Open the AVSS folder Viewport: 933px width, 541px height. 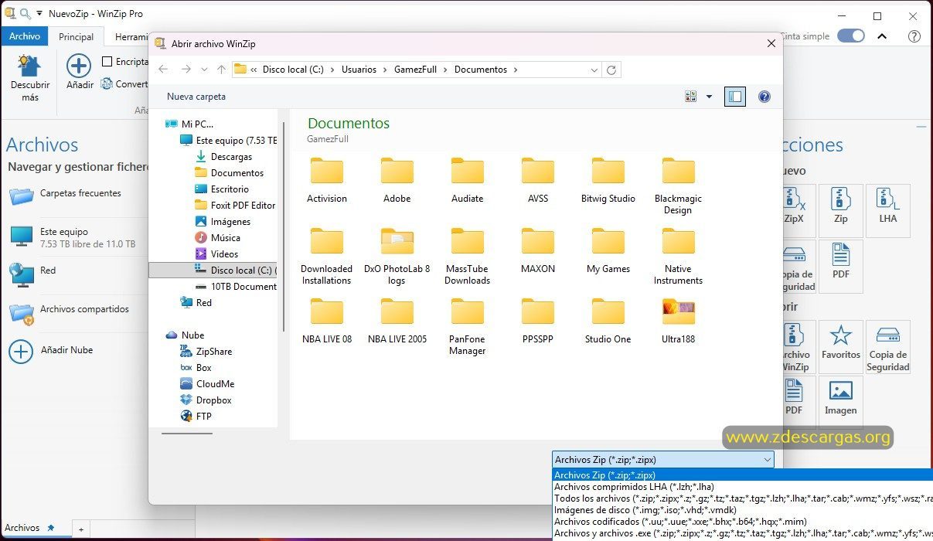[x=538, y=180]
